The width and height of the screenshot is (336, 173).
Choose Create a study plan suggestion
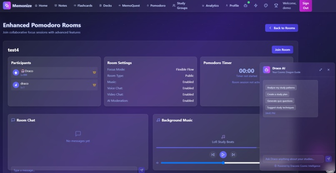click(277, 94)
